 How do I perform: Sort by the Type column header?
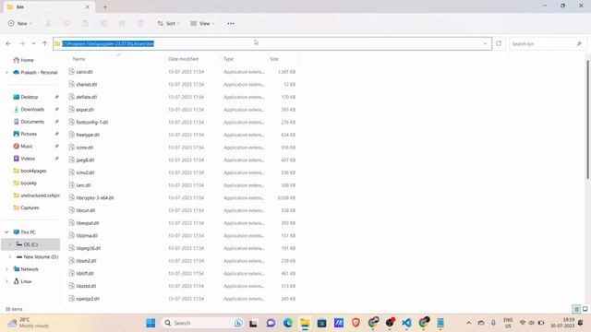click(x=228, y=59)
